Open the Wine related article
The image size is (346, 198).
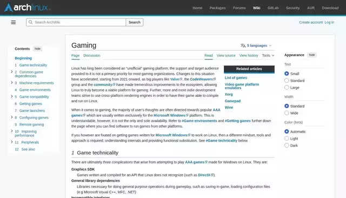point(229,108)
